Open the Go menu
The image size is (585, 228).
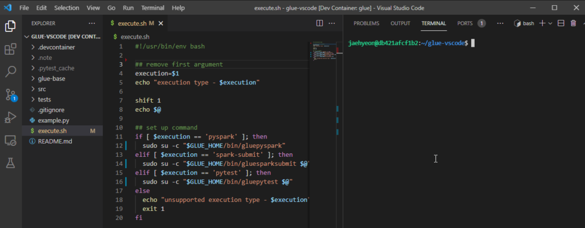pyautogui.click(x=111, y=8)
